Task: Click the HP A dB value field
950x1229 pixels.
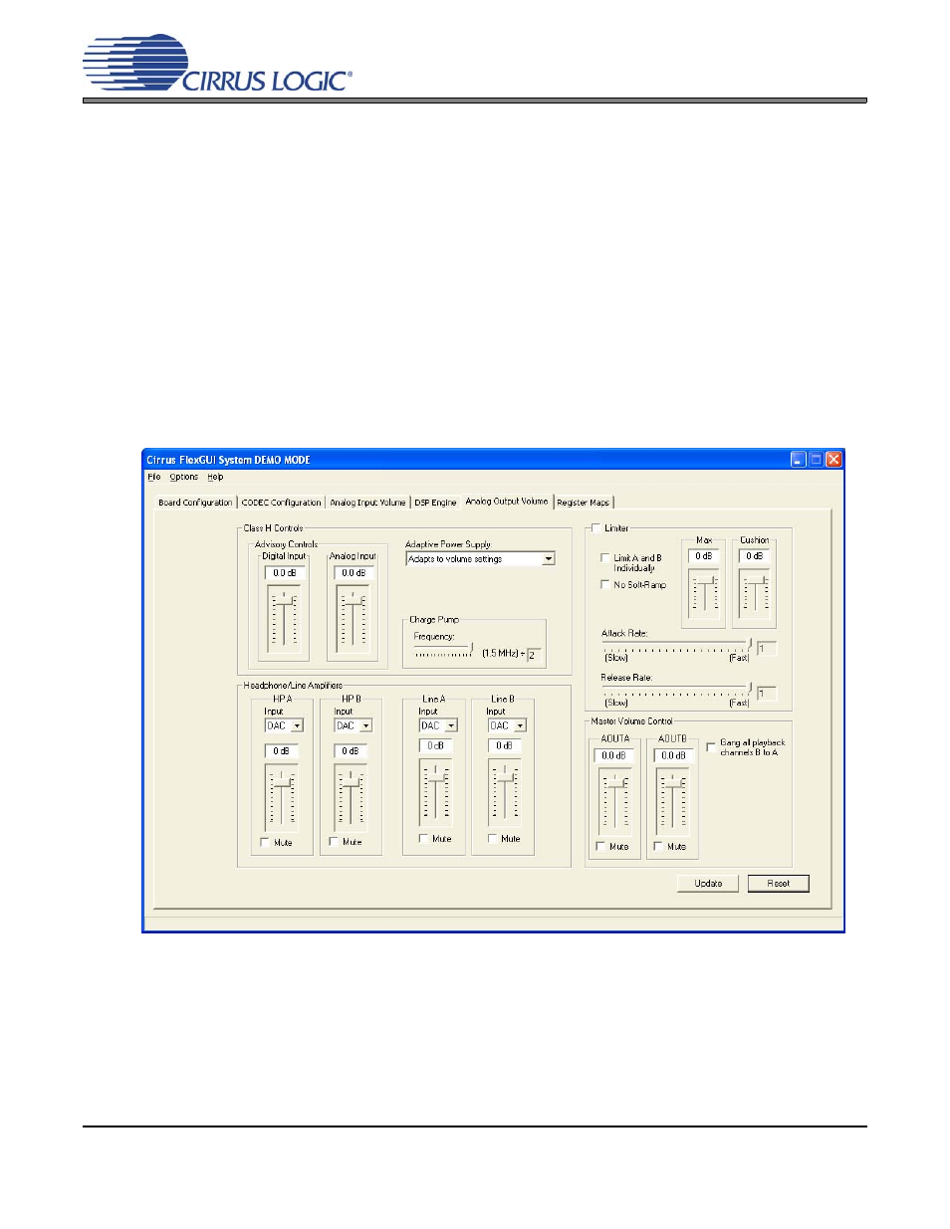Action: point(282,751)
